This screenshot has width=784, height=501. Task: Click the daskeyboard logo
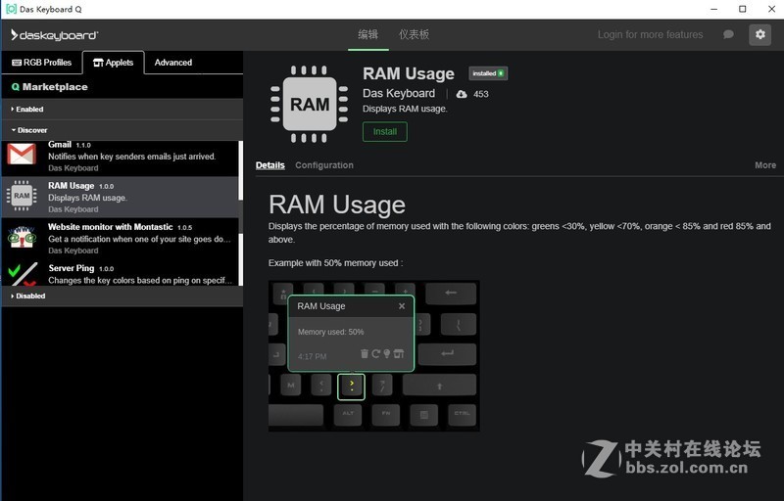pos(55,35)
